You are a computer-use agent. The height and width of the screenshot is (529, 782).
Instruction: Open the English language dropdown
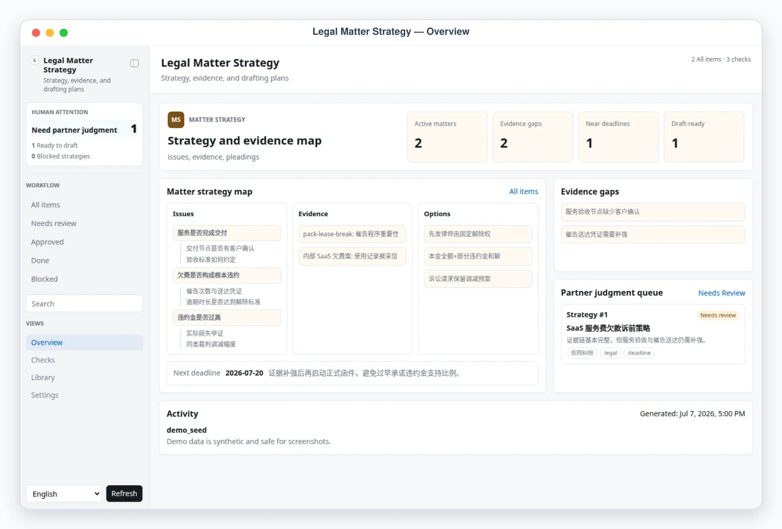(x=64, y=494)
